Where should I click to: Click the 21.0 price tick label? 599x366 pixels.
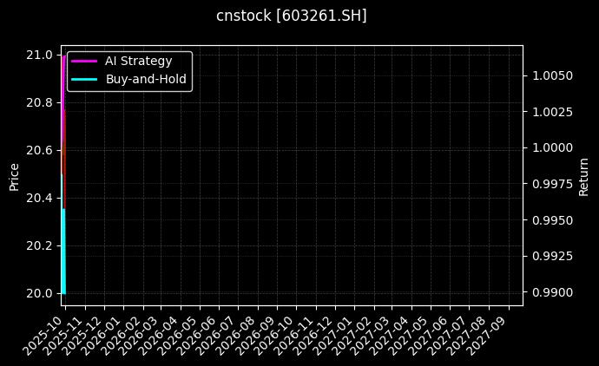39,56
